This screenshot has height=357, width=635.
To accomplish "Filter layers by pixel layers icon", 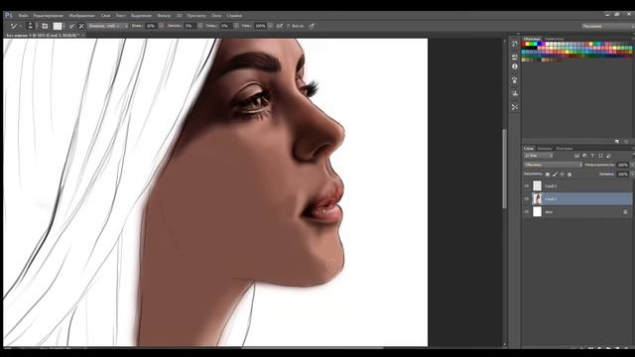I will [x=576, y=156].
